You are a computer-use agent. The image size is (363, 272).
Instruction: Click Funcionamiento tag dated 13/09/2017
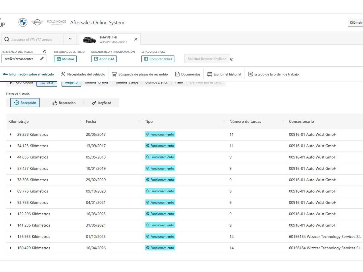pyautogui.click(x=160, y=146)
